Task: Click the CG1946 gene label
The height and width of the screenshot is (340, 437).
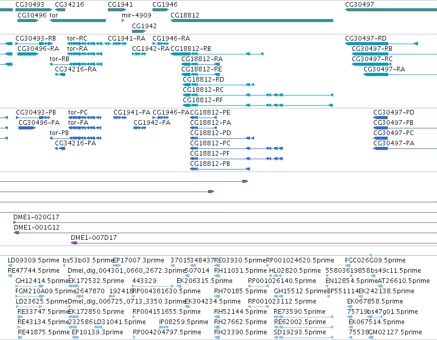Action: [165, 5]
